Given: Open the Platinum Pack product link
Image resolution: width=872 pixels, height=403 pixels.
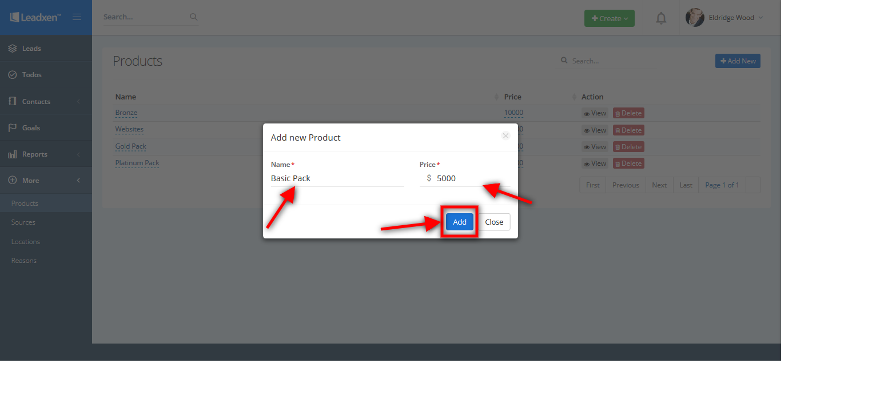Looking at the screenshot, I should (x=137, y=163).
